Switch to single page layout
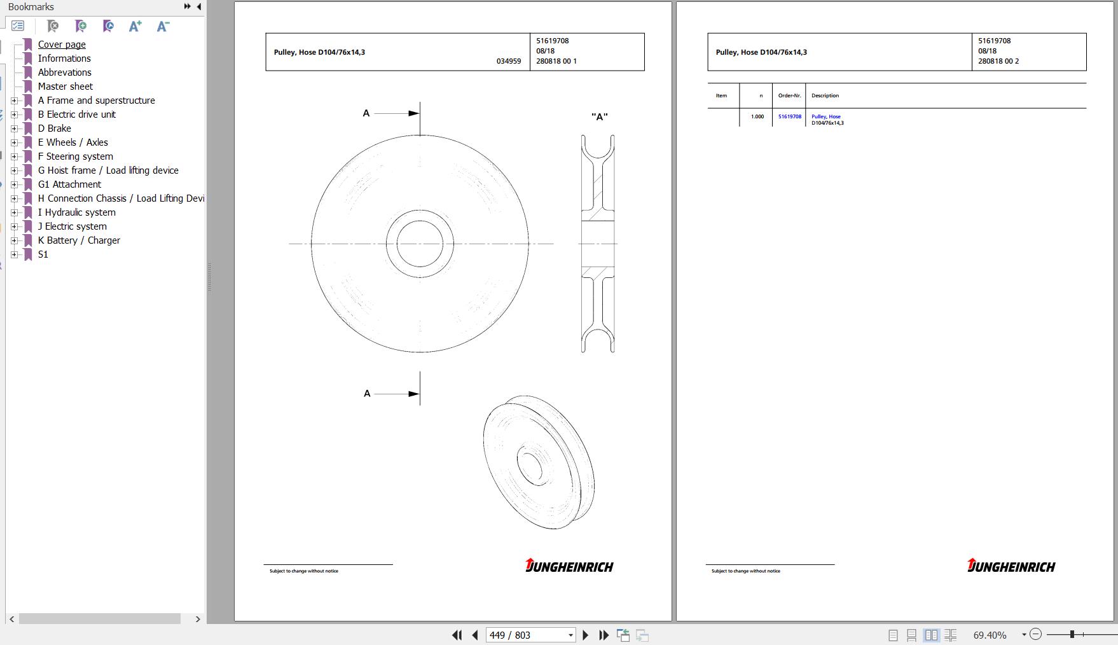 pos(893,635)
